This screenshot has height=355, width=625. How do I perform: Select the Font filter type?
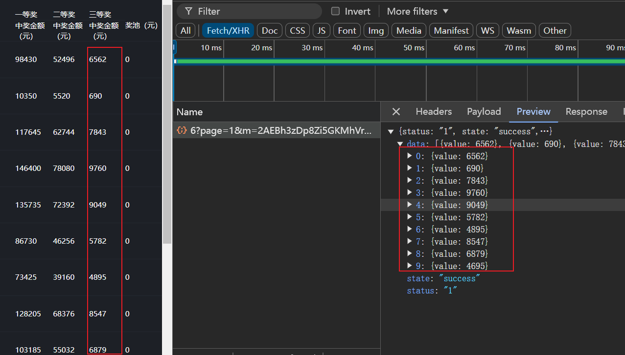point(347,30)
